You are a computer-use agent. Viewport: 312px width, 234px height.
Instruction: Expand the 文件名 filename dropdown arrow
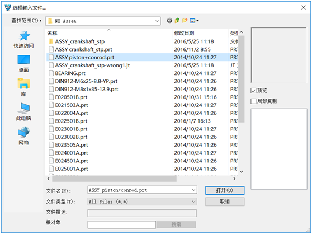tap(193, 190)
